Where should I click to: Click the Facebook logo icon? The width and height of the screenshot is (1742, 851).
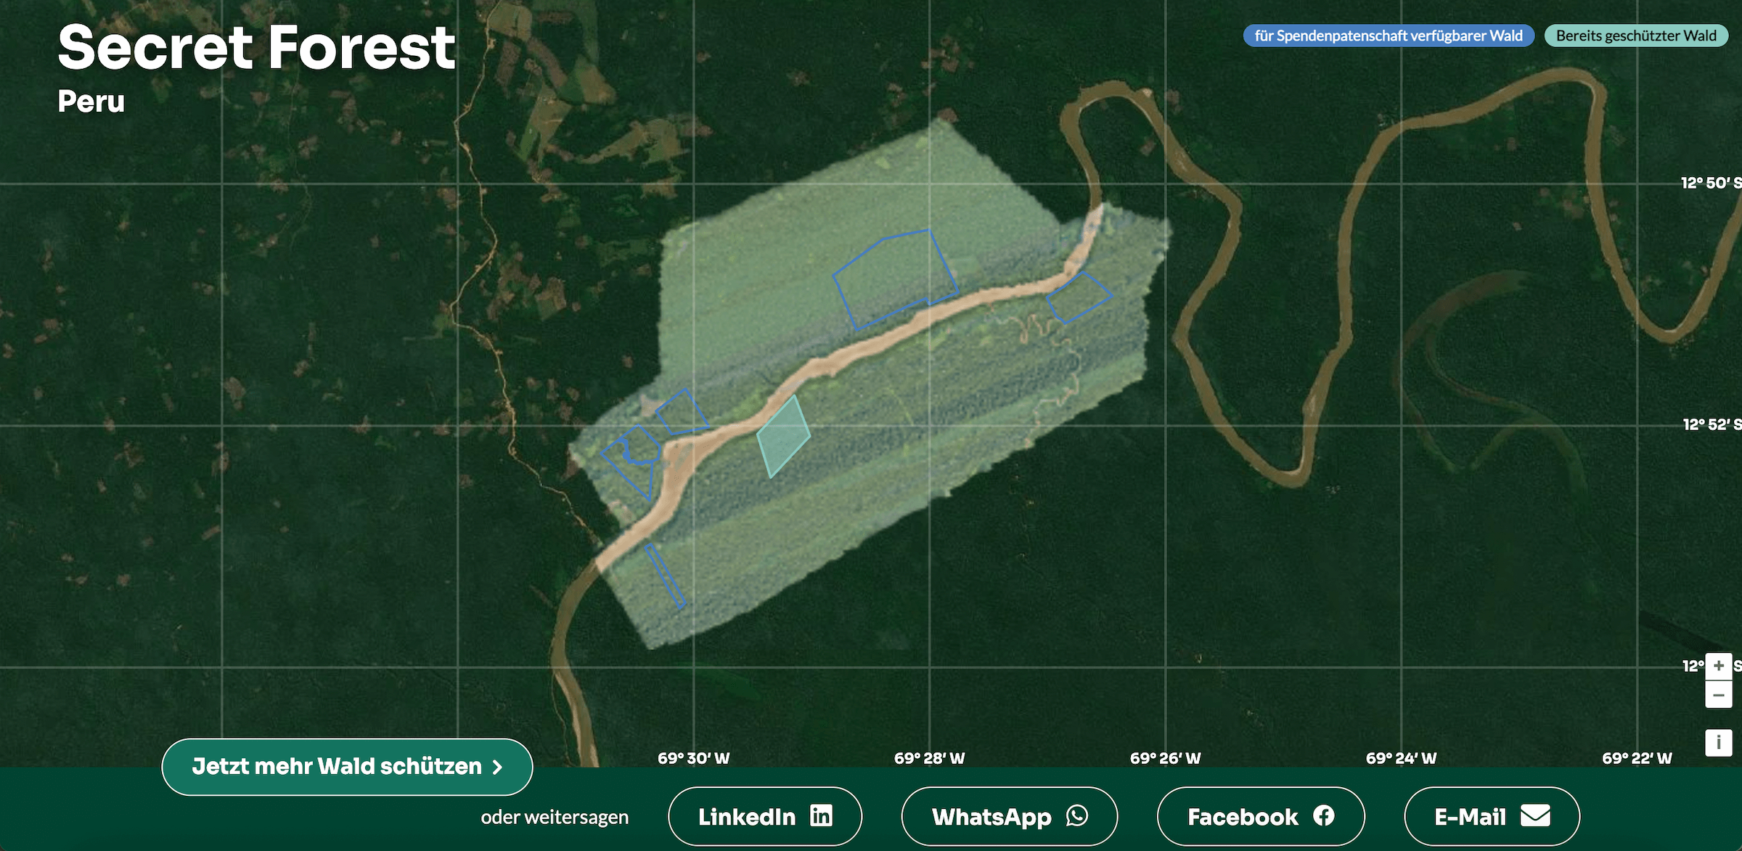pos(1324,815)
